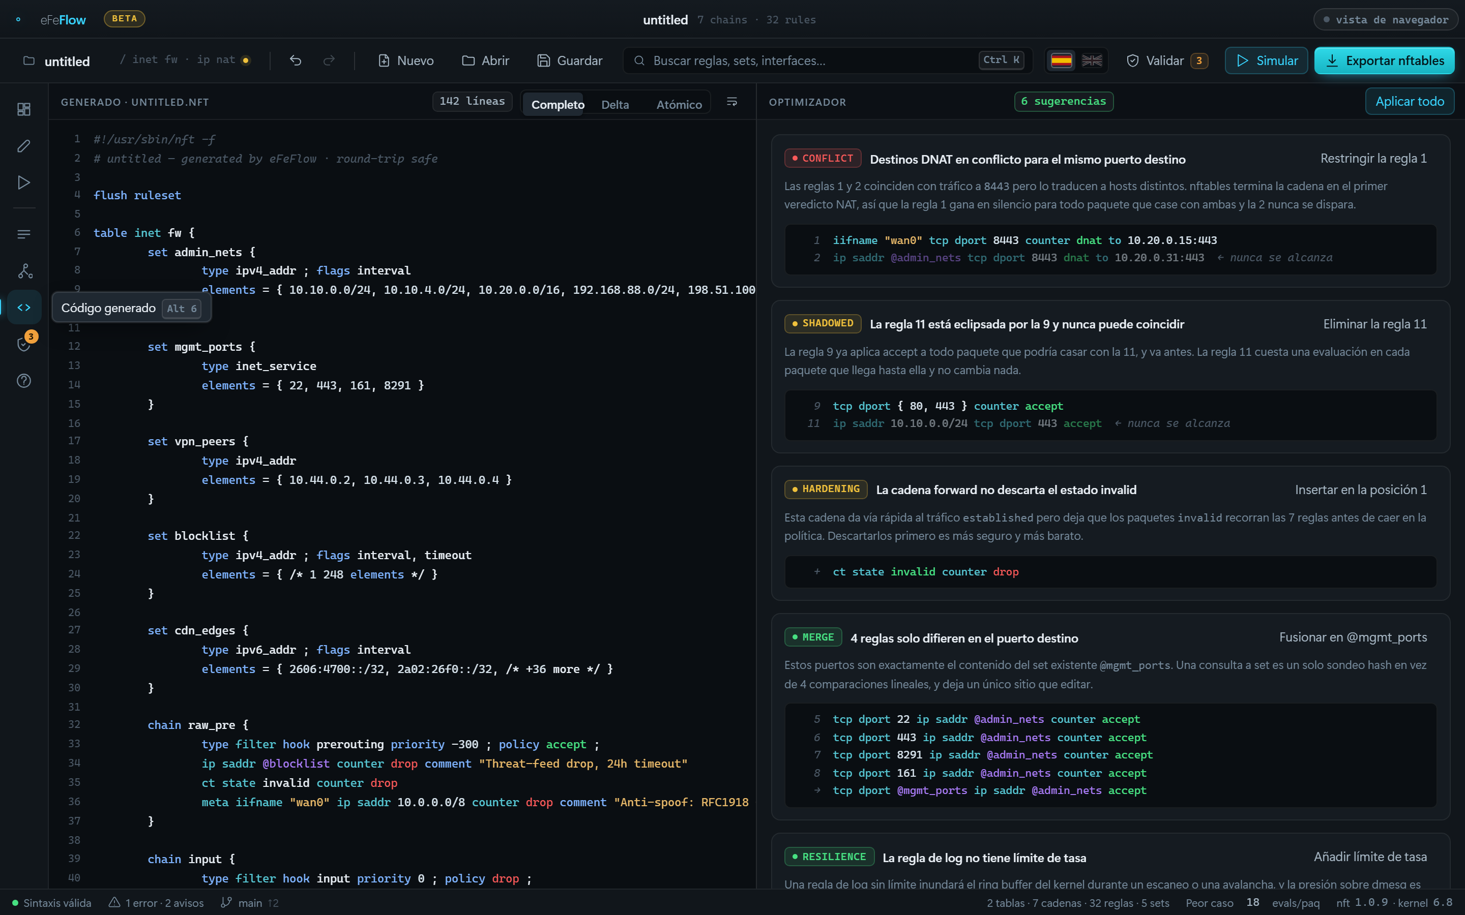Screen dimensions: 1465x915
Task: Click 'flush ruleset' code line
Action: [x=137, y=196]
